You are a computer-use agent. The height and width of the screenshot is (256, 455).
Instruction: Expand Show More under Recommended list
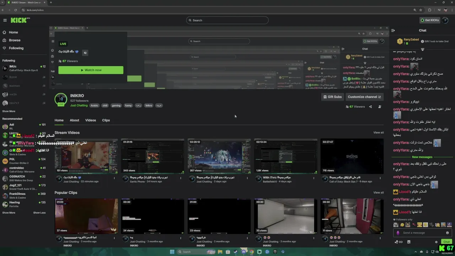coord(9,213)
